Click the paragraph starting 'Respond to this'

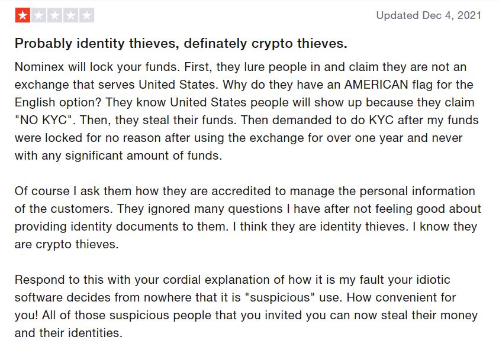[x=246, y=306]
